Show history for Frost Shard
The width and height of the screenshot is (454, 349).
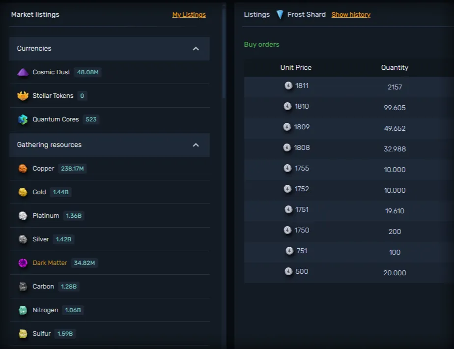point(351,15)
